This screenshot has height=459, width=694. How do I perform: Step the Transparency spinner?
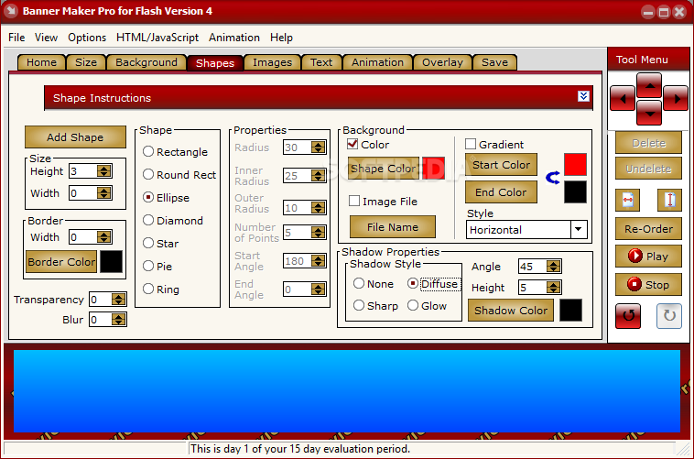pyautogui.click(x=118, y=300)
